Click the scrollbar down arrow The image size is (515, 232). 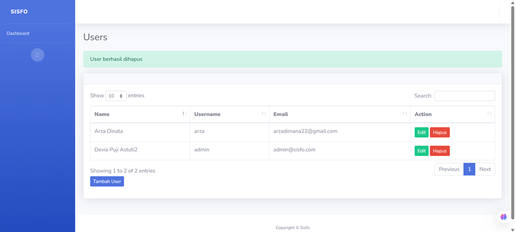point(512,229)
